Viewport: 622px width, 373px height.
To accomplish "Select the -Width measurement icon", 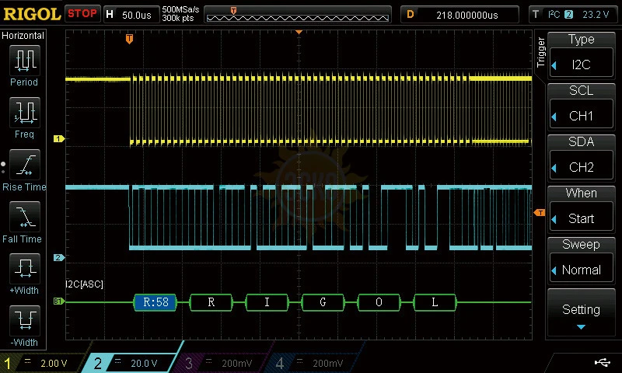I will [x=25, y=320].
